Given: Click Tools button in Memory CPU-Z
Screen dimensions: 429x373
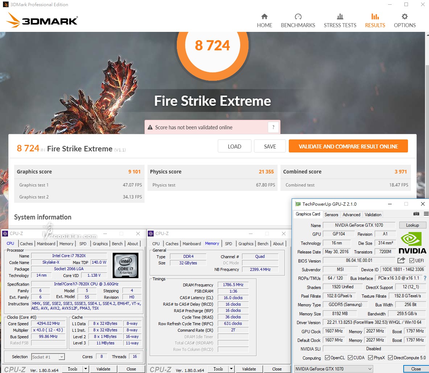Looking at the screenshot, I should 218,369.
